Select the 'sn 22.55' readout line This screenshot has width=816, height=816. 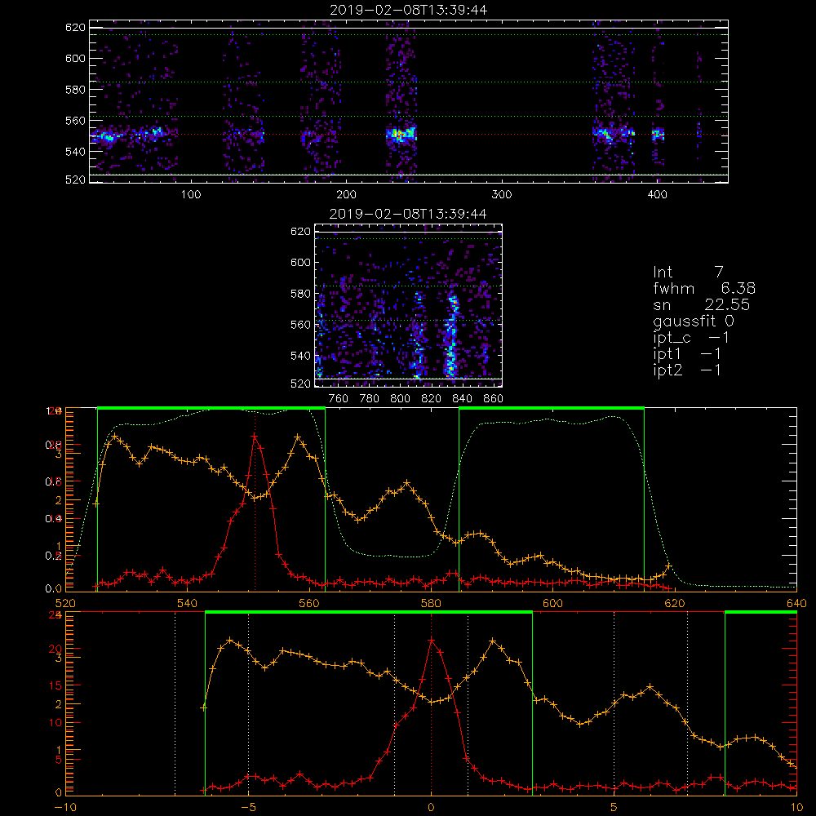point(702,305)
